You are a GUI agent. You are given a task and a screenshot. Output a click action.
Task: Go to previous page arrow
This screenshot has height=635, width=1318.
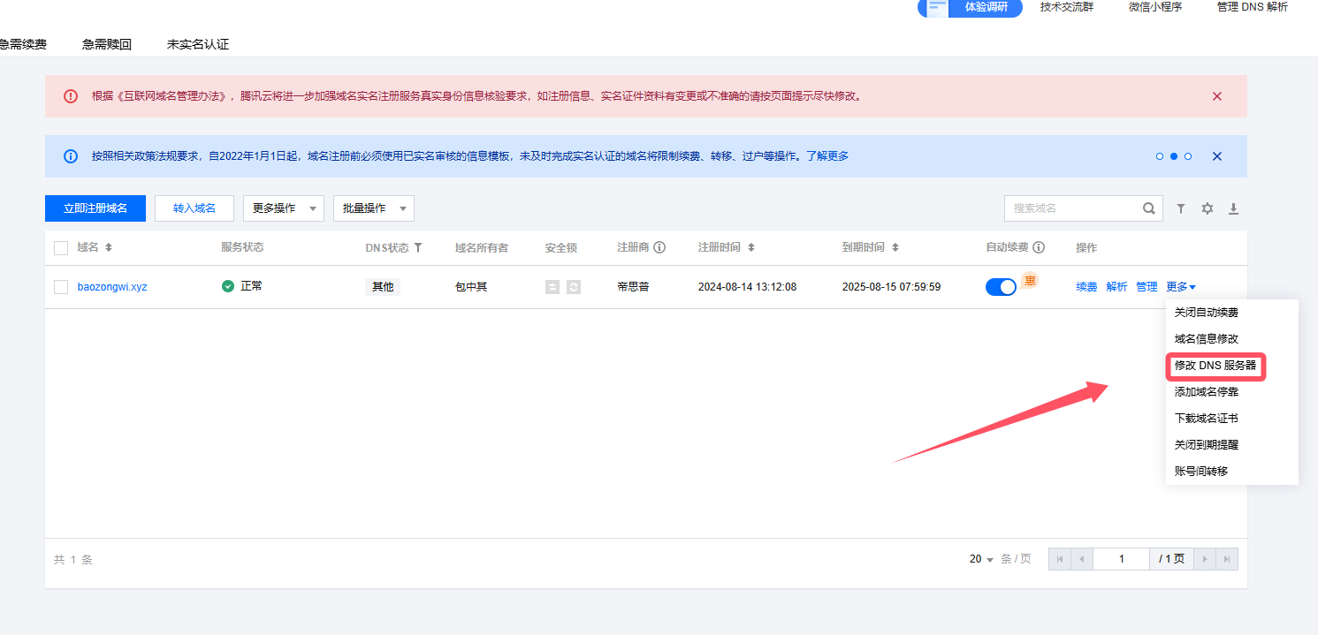(1082, 559)
